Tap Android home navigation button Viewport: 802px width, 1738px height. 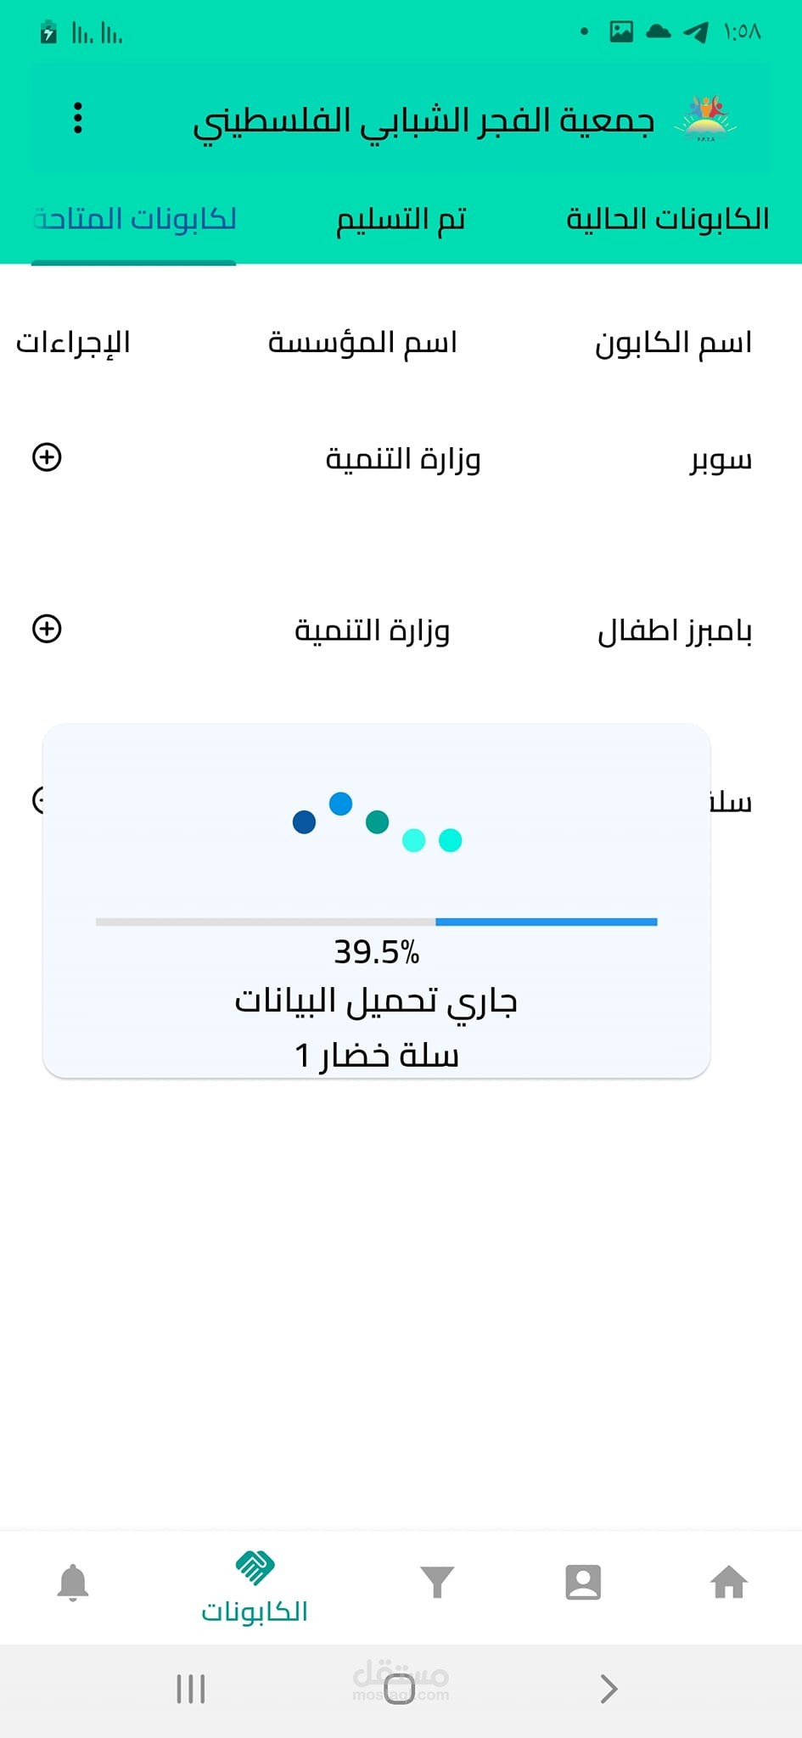(400, 1689)
